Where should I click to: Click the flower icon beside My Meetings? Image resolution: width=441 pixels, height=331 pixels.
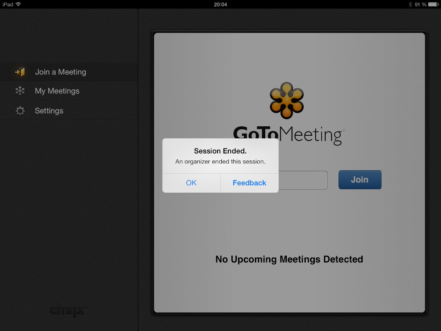20,91
